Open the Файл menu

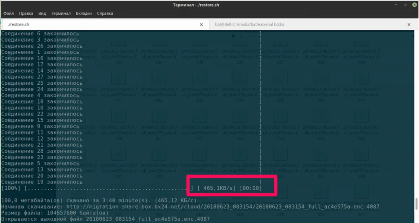click(x=9, y=13)
